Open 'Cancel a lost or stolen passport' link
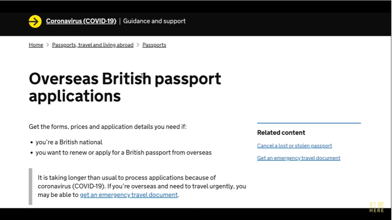 tap(294, 146)
